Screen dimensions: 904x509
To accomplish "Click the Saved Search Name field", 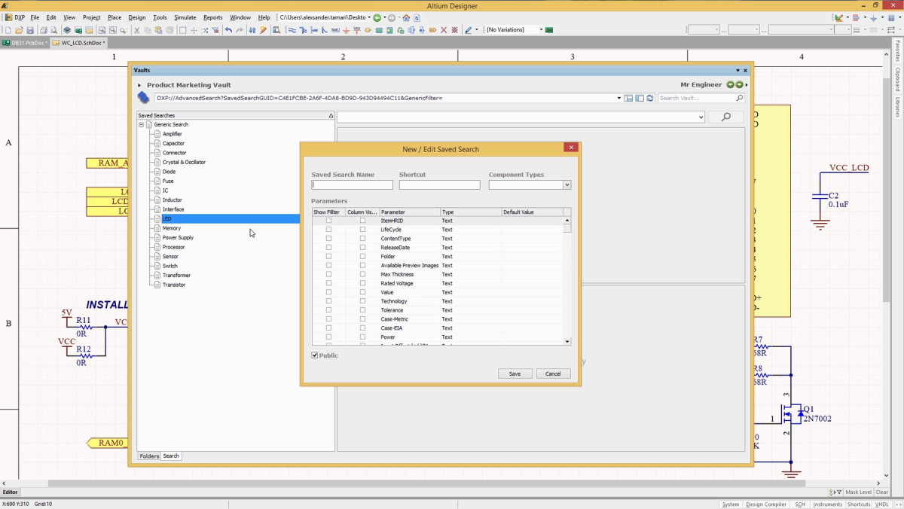I will [x=353, y=184].
